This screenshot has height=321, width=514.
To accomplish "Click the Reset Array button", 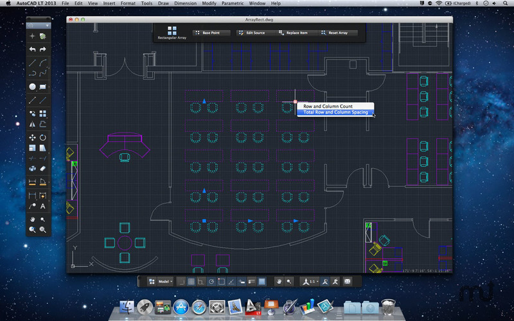I will pos(335,33).
